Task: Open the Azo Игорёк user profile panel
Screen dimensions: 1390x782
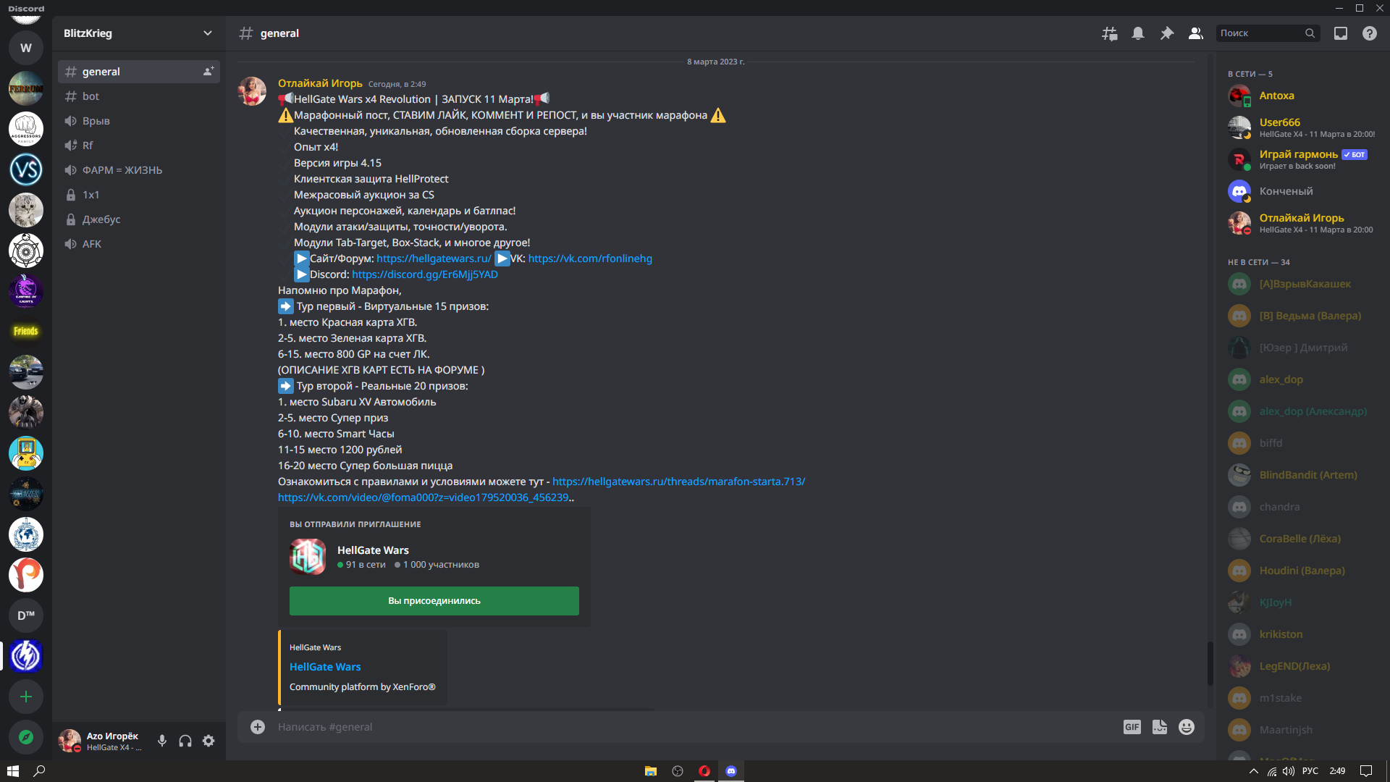Action: (103, 741)
